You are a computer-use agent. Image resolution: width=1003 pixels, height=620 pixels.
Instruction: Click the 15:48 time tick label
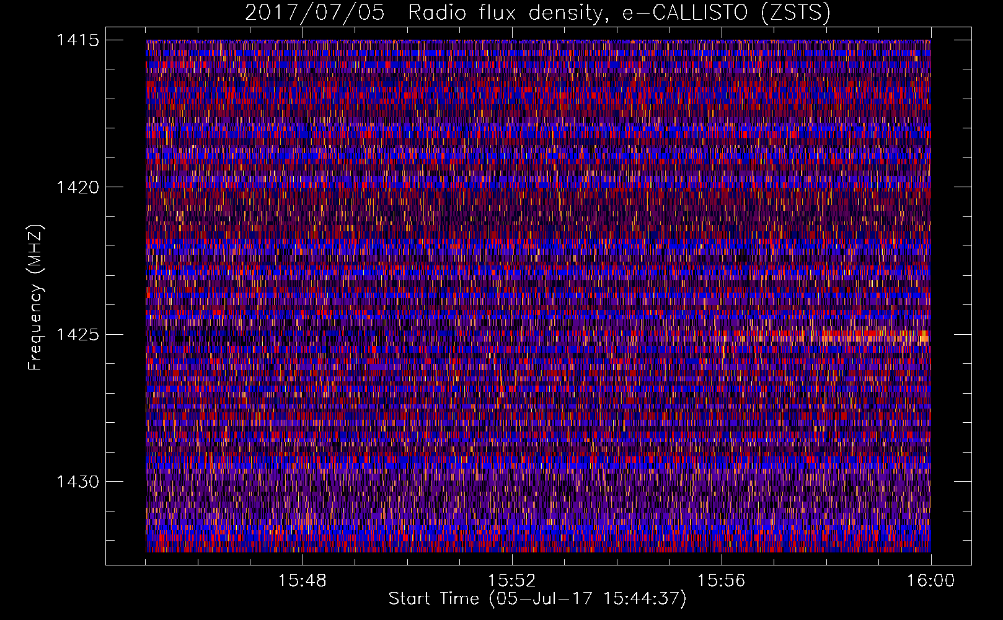(x=303, y=581)
